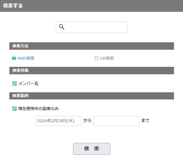Open the start date field 2024年2月28日(水)
Viewport: 183px width, 161px height.
pos(59,121)
